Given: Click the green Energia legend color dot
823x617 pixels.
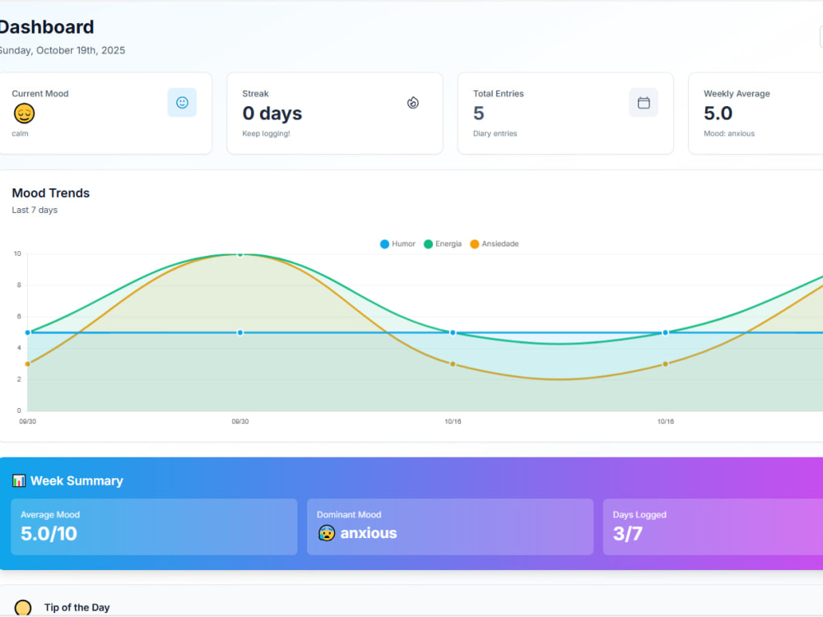Looking at the screenshot, I should (428, 244).
